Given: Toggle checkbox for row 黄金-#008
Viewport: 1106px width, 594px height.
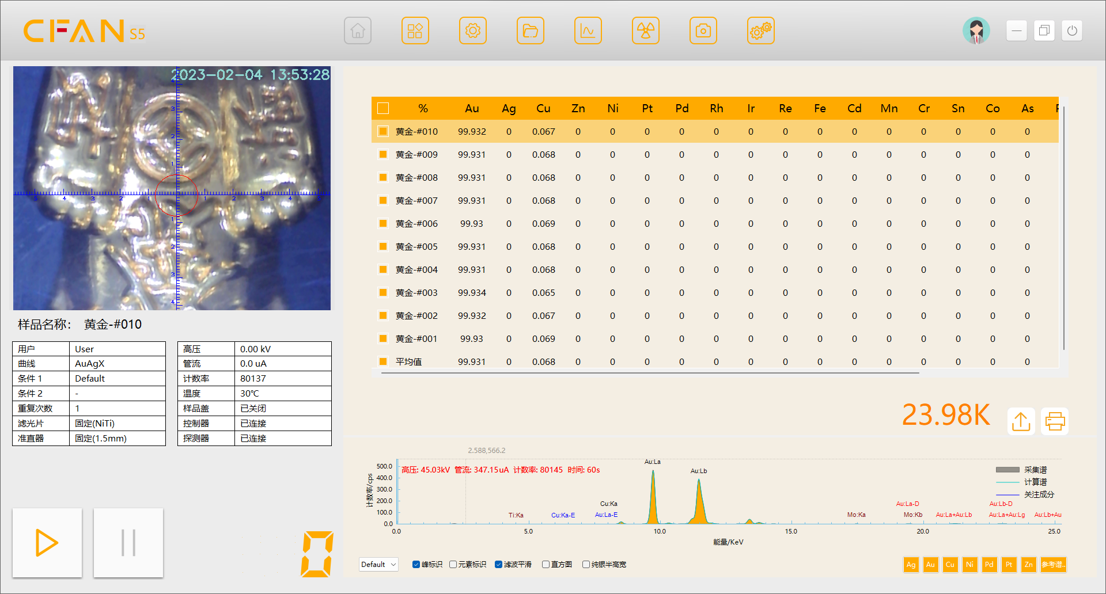Looking at the screenshot, I should pyautogui.click(x=383, y=177).
